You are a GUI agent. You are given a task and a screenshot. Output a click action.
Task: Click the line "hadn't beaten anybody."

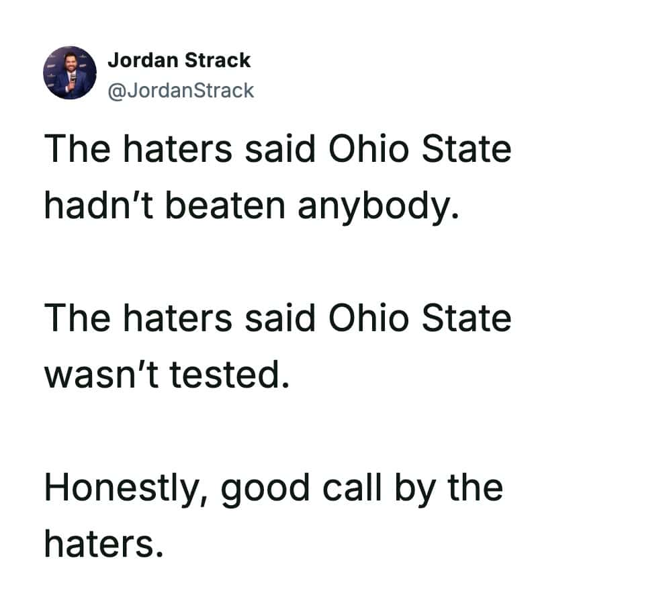252,206
